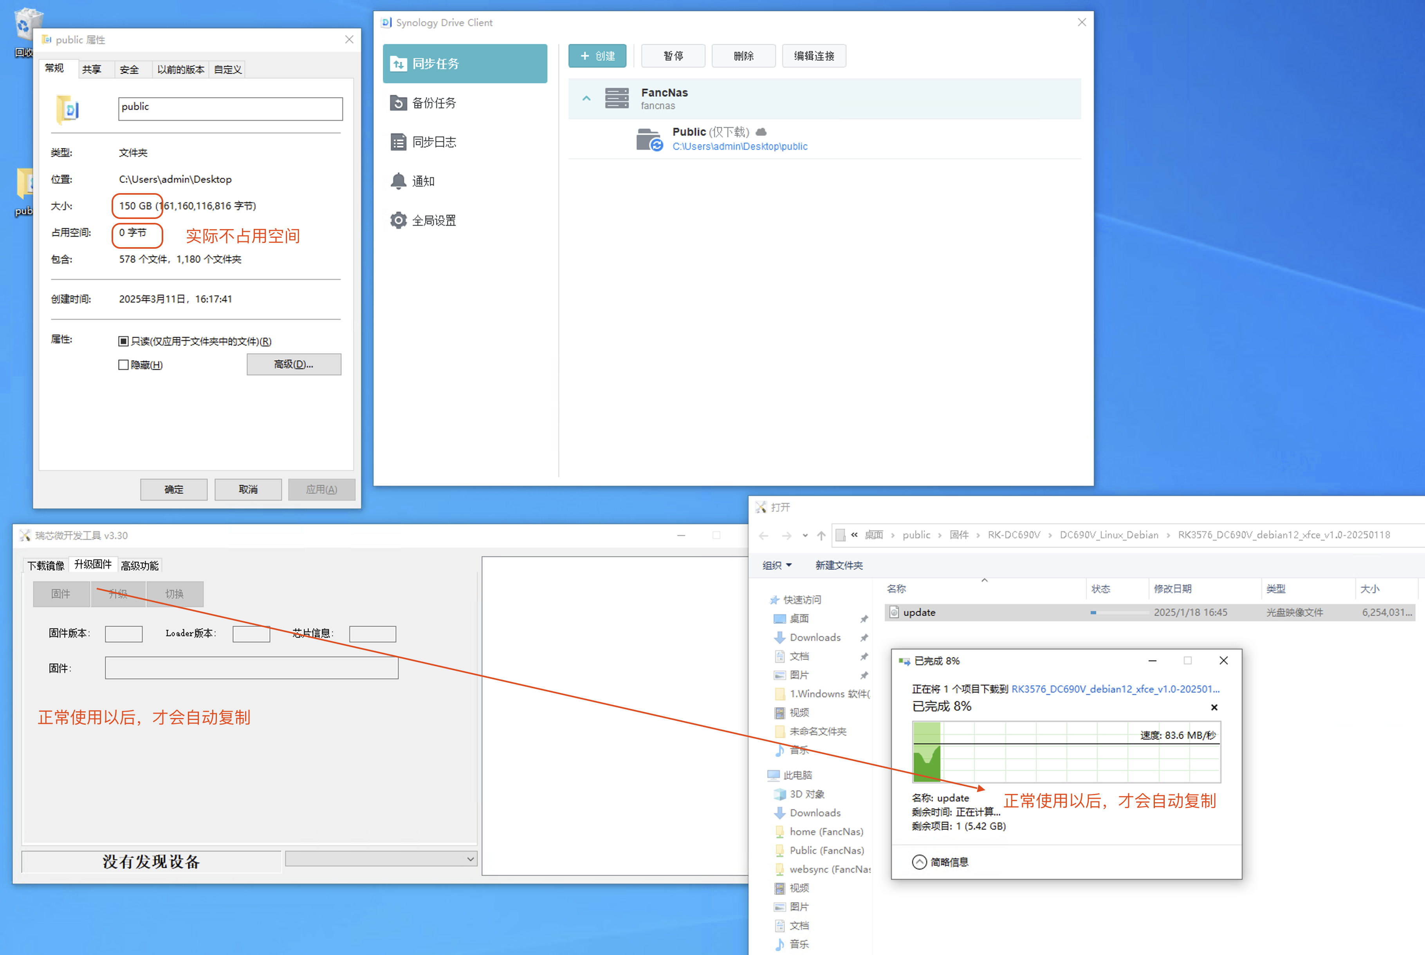The height and width of the screenshot is (955, 1425).
Task: Click the 暂停 button in Synology Drive
Action: point(673,56)
